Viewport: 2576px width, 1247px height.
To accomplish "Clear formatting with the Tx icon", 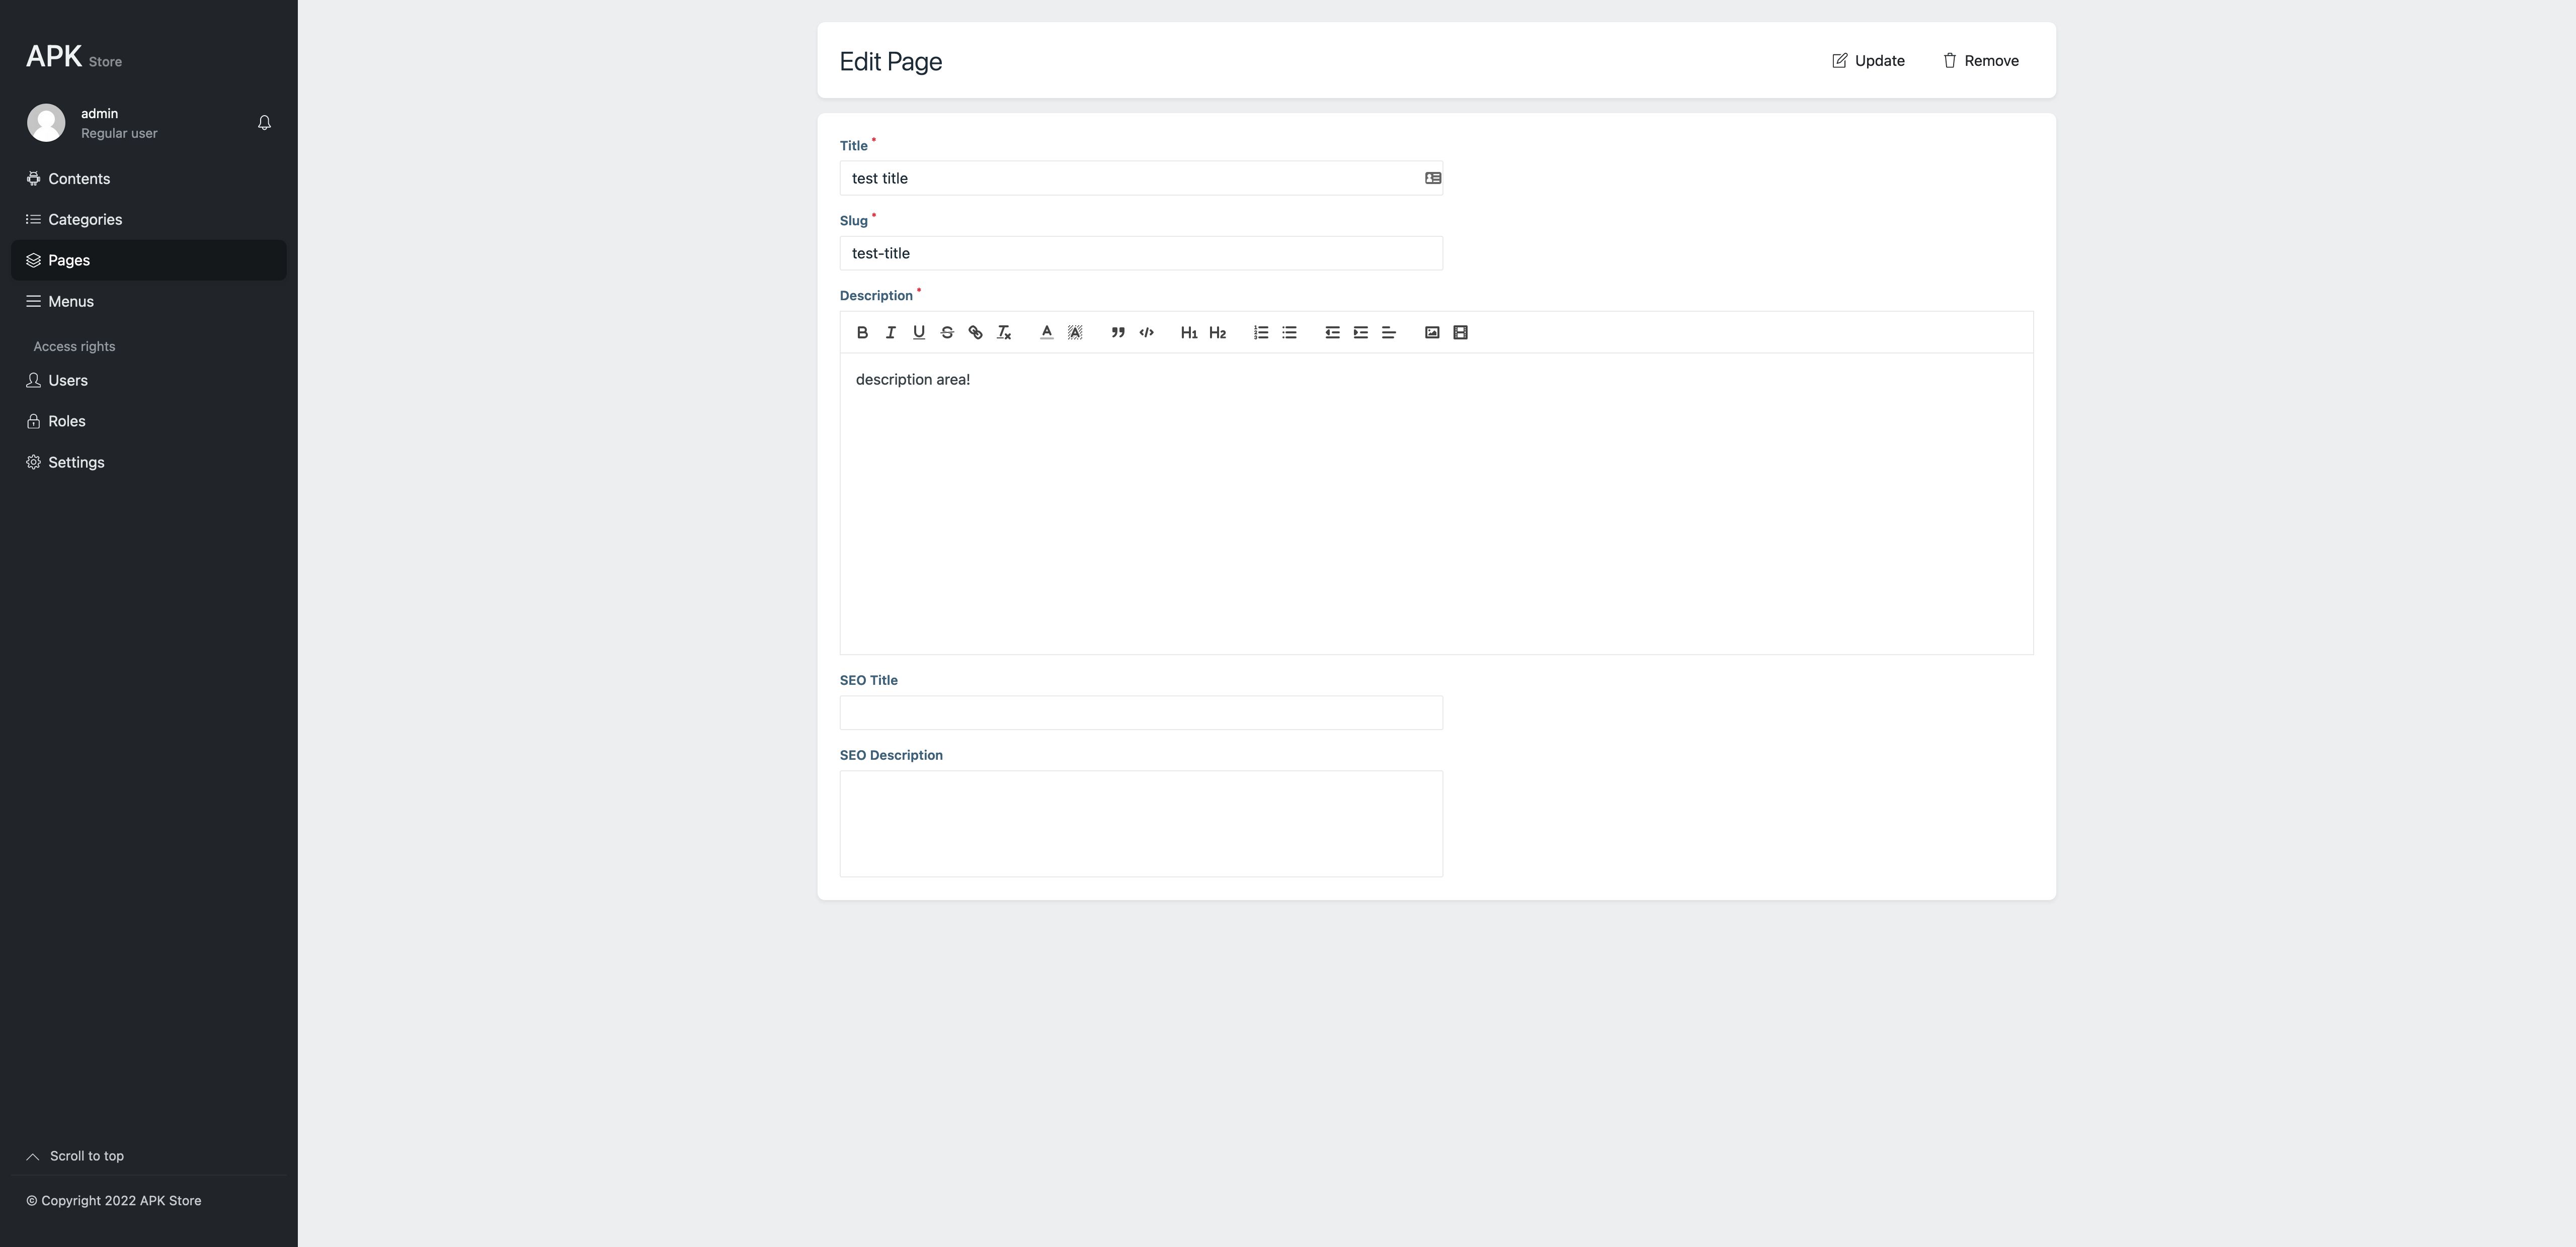I will (x=1003, y=333).
